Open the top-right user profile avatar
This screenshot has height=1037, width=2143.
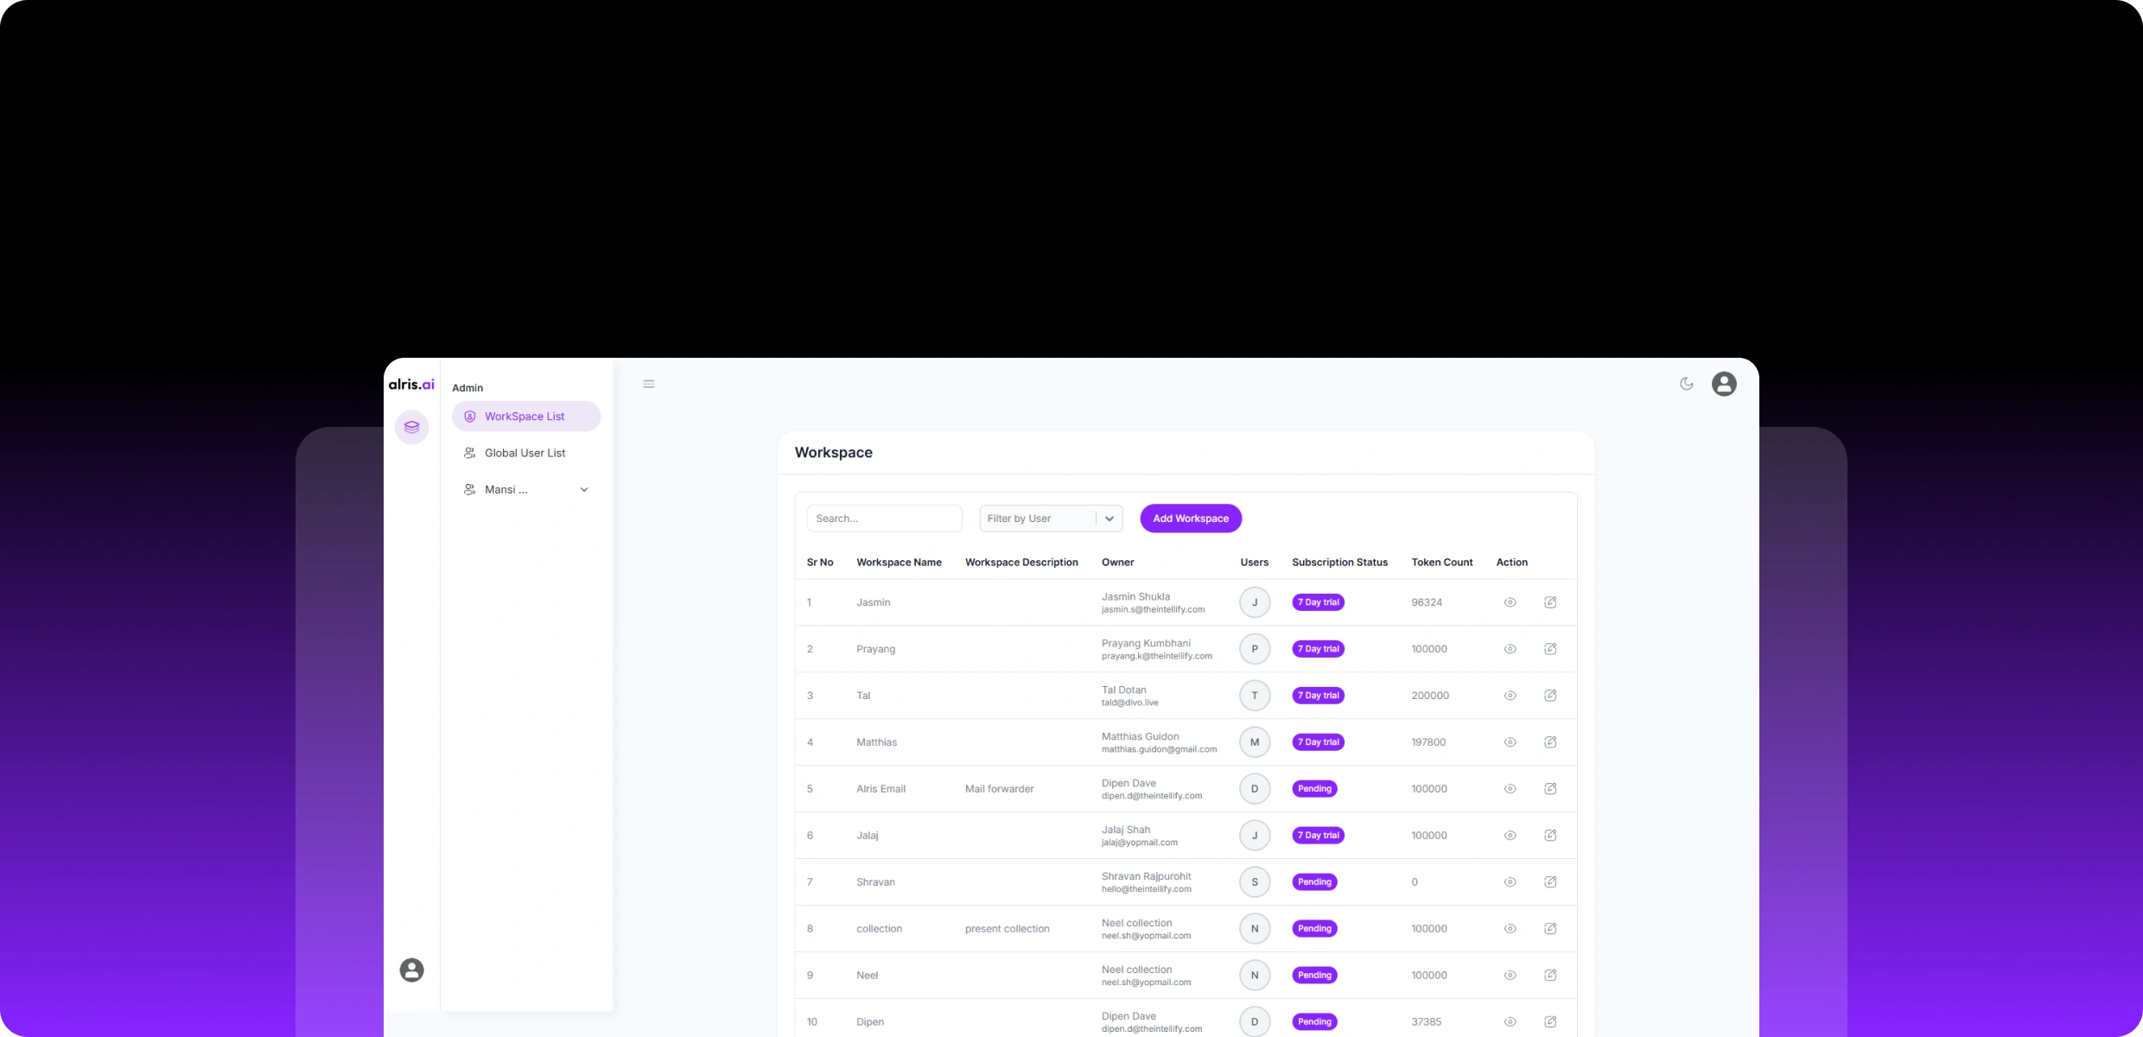point(1724,384)
